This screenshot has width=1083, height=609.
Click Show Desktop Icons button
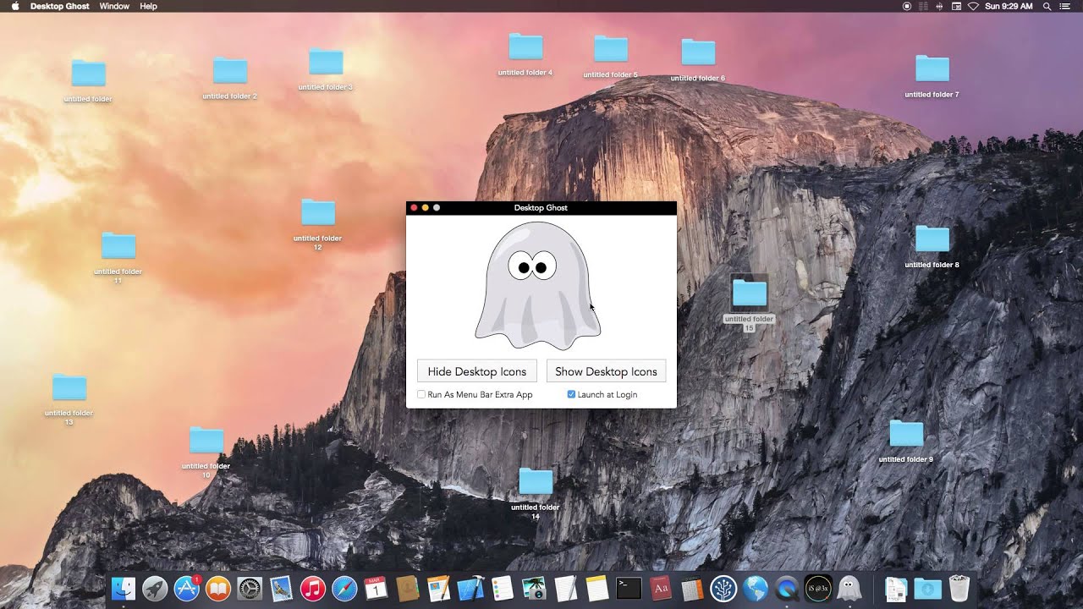pyautogui.click(x=606, y=371)
